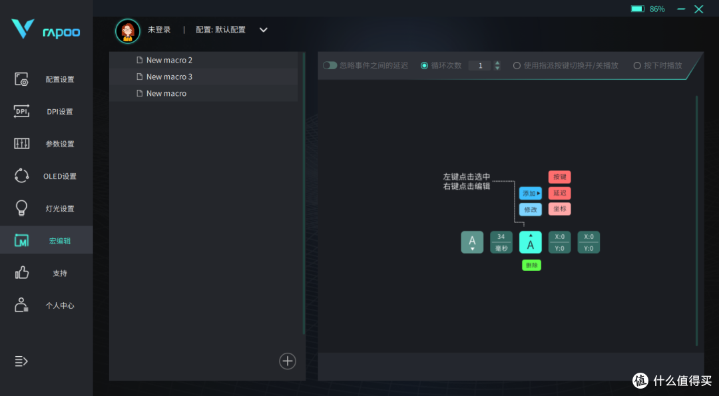Viewport: 719px width, 396px height.
Task: Click the thumbs-up 支持 icon
Action: point(21,273)
